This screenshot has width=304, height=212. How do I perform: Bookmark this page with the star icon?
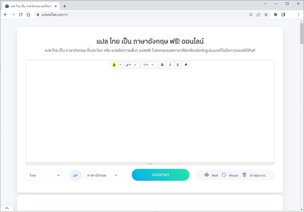point(266,15)
